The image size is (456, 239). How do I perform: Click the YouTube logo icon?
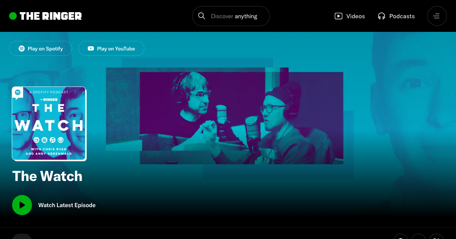[x=91, y=49]
